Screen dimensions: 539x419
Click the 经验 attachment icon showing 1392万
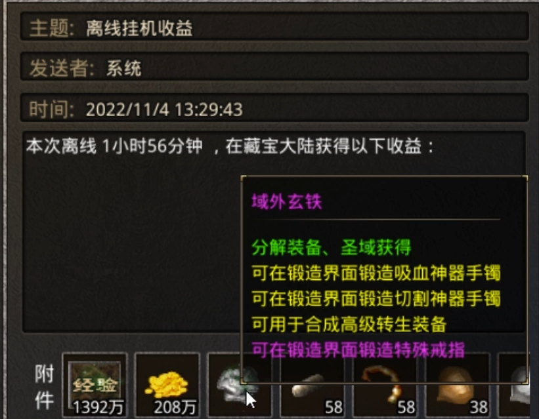(x=95, y=385)
